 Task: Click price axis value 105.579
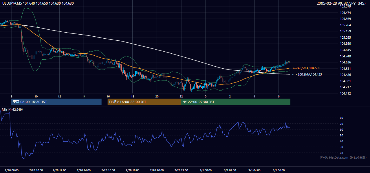click(346, 7)
